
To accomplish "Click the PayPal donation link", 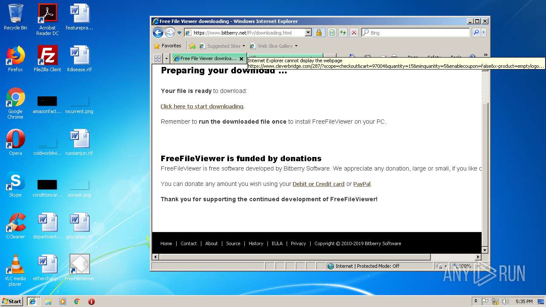I will (x=362, y=184).
